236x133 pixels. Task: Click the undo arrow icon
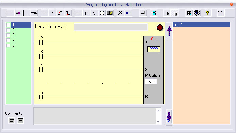click(128, 13)
